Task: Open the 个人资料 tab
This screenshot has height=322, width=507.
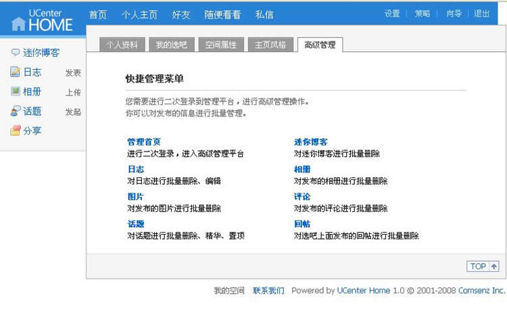Action: (x=122, y=45)
